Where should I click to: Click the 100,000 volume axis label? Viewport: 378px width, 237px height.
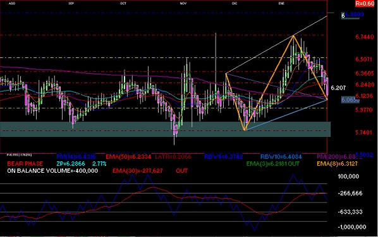pos(348,176)
